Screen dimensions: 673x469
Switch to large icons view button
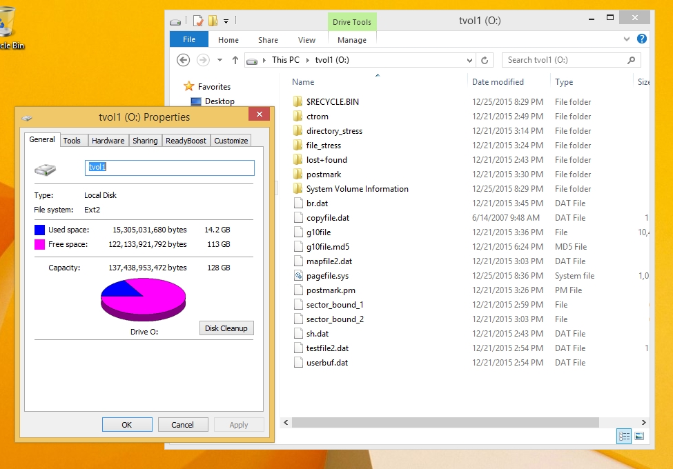(x=639, y=436)
